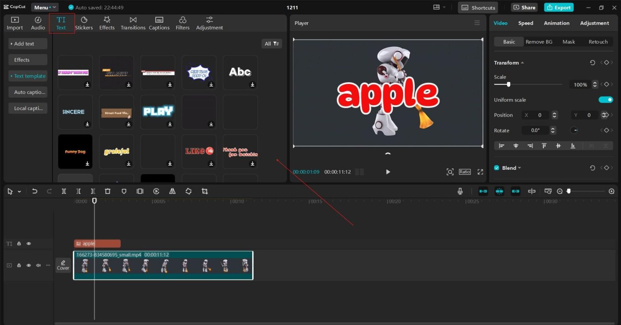The height and width of the screenshot is (325, 621).
Task: Click the Filters panel icon
Action: (x=182, y=23)
